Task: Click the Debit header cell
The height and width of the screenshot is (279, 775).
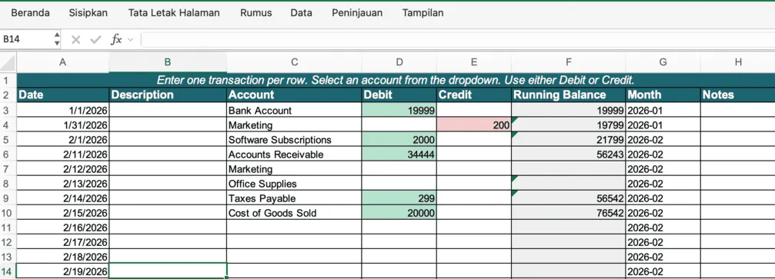Action: click(x=399, y=95)
